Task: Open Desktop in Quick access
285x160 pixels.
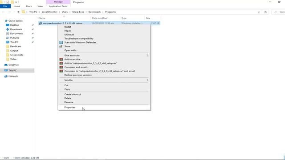Action: coord(14,25)
